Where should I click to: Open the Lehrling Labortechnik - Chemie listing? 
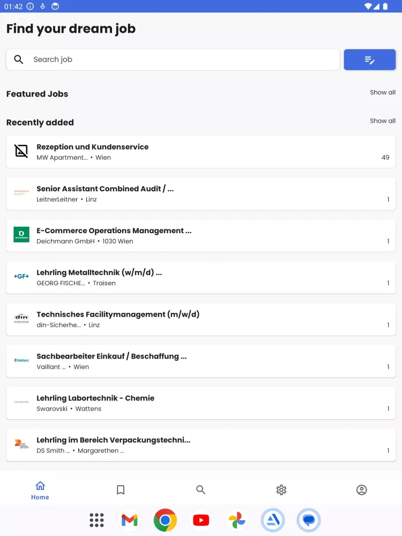pos(201,403)
